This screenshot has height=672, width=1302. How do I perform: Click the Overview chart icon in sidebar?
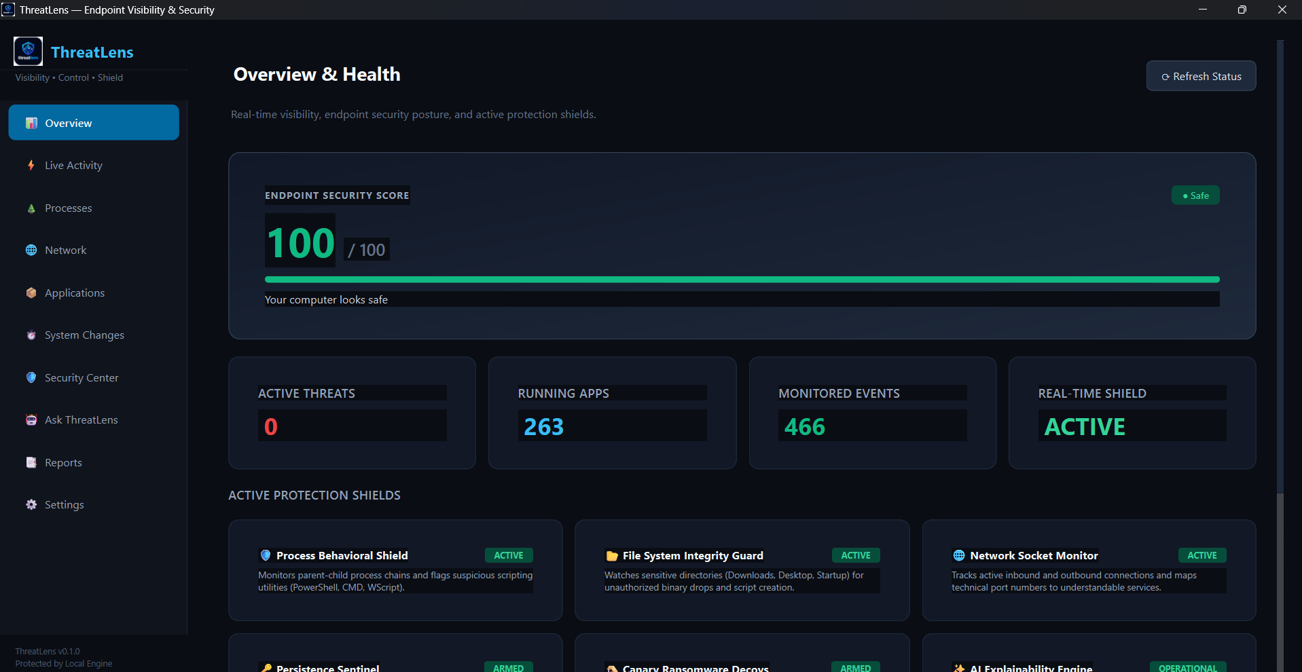[31, 123]
